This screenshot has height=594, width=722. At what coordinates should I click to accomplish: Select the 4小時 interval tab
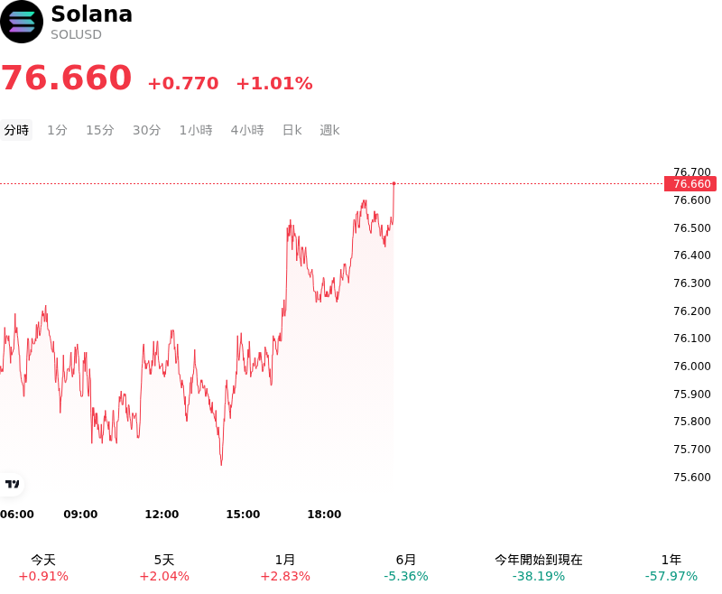coord(247,130)
